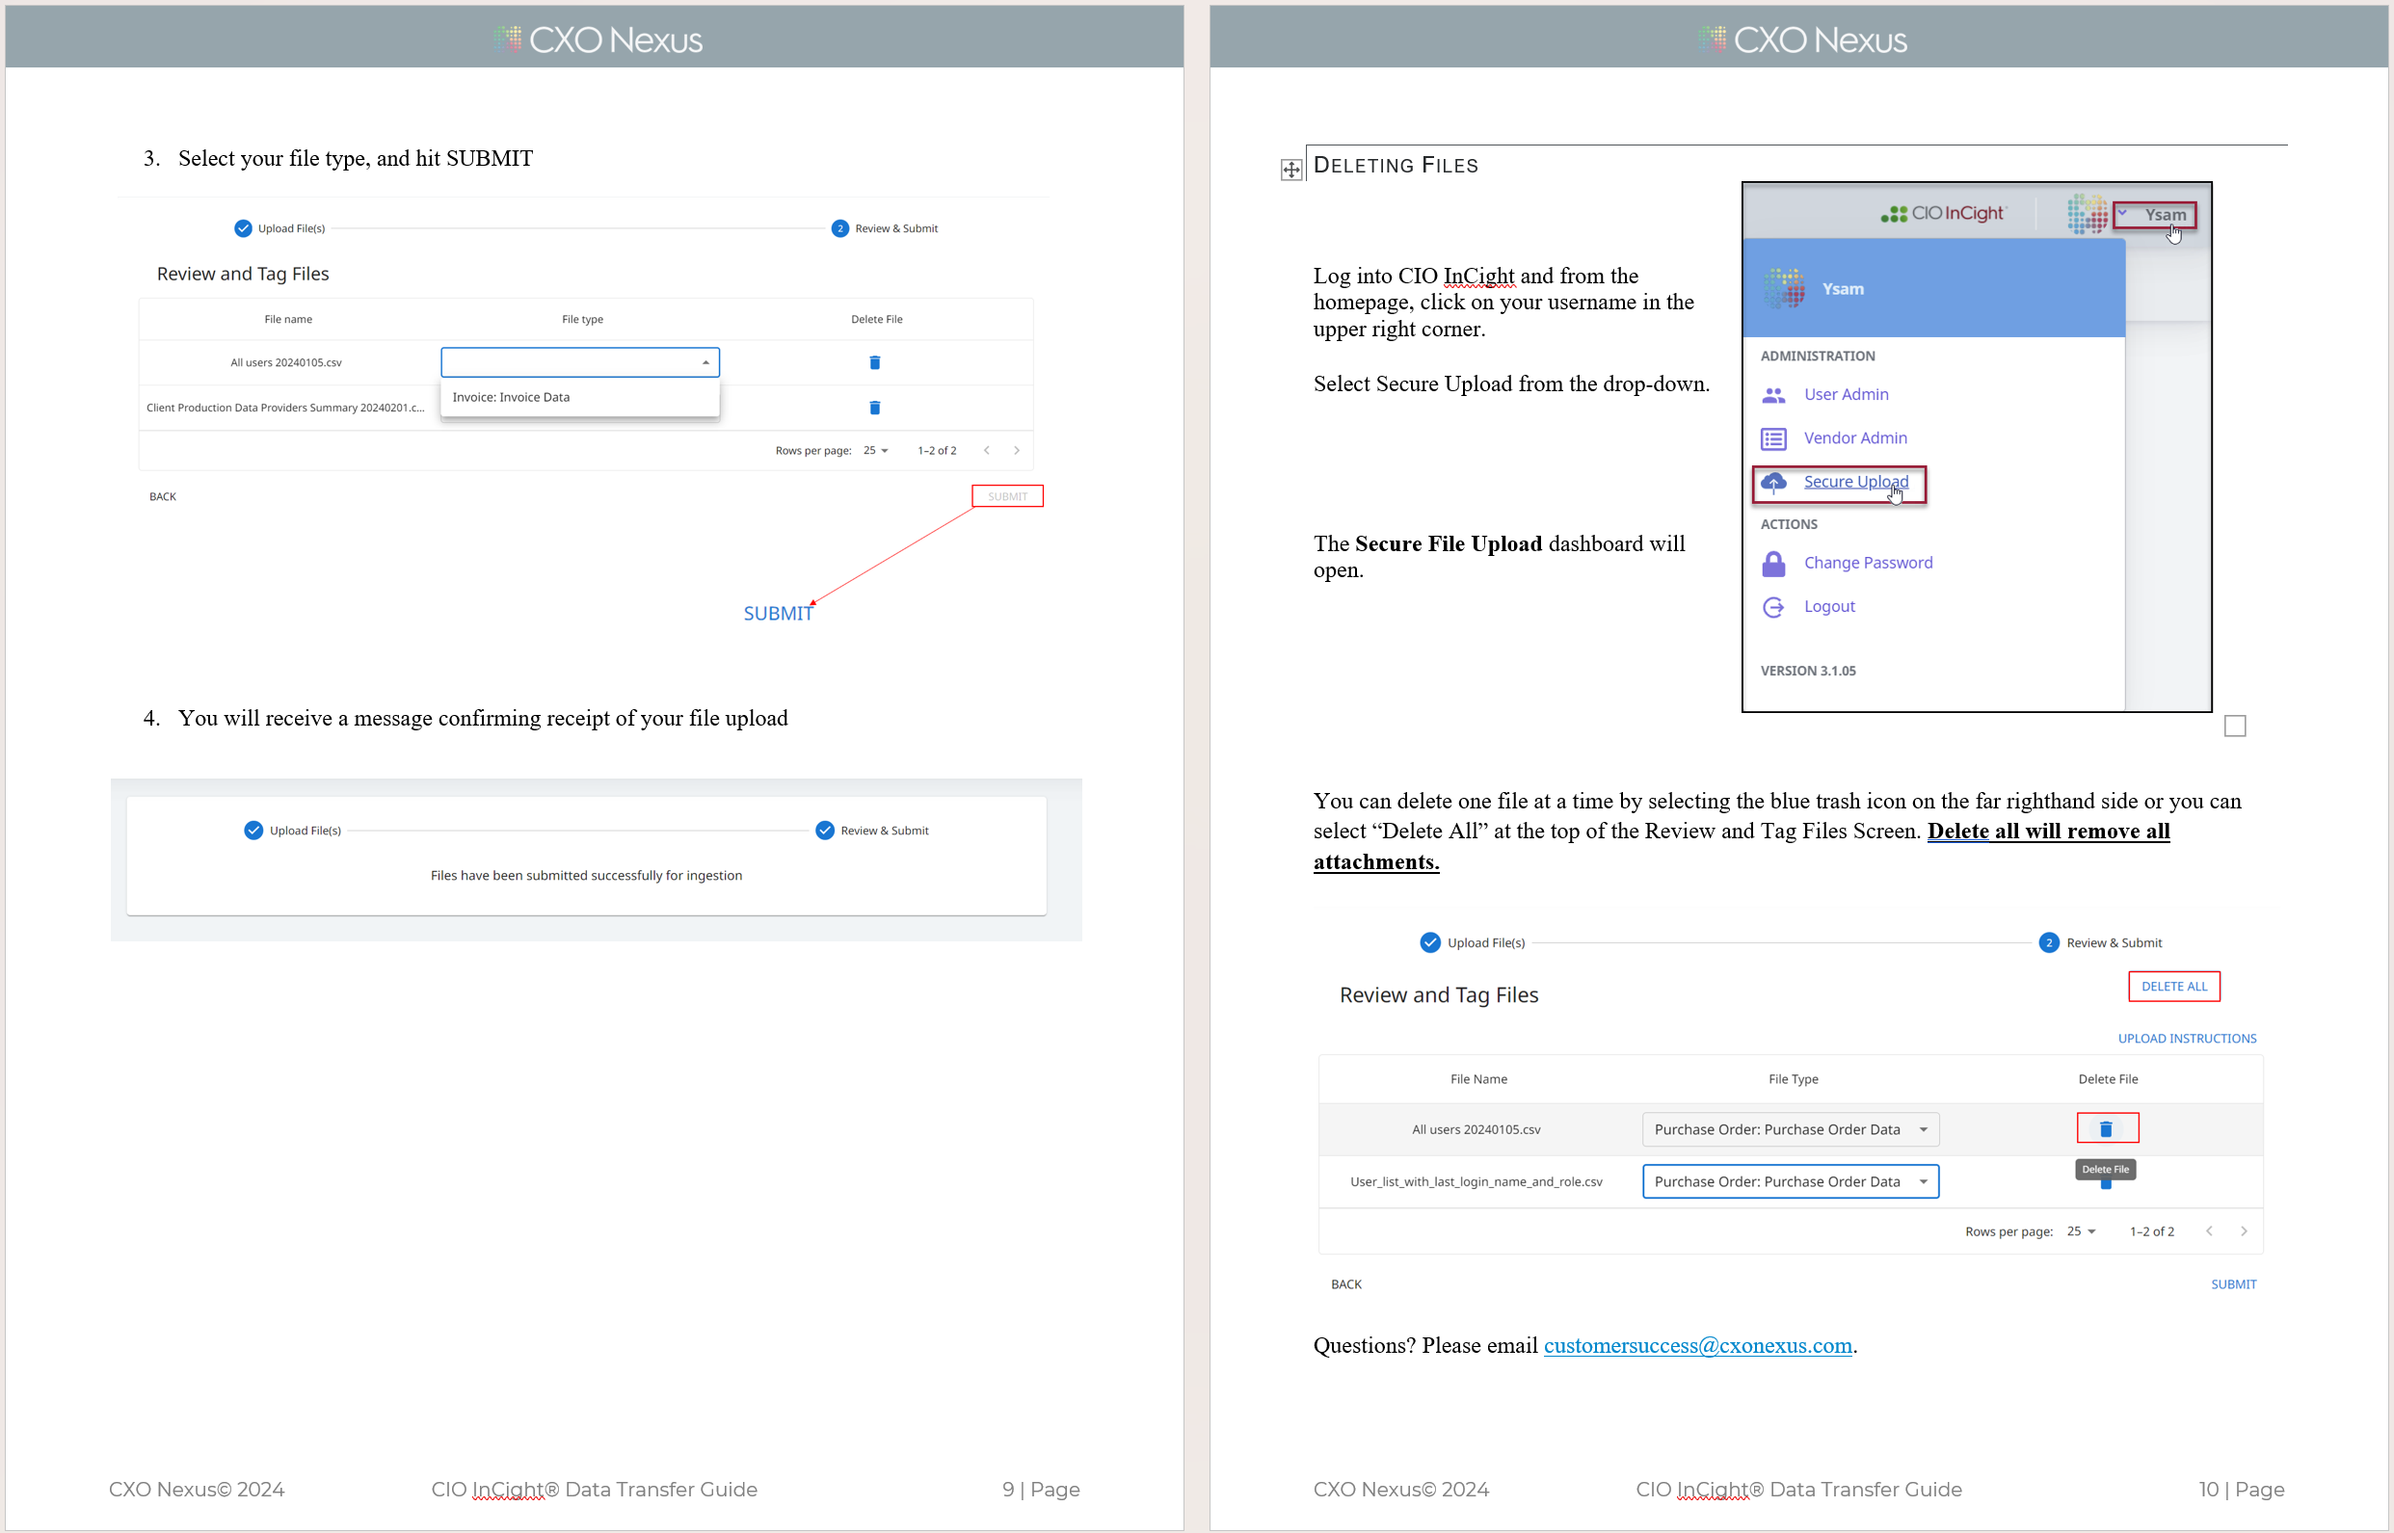This screenshot has height=1533, width=2394.
Task: Open Rows per page 25 dropdown on page 10
Action: point(2082,1231)
